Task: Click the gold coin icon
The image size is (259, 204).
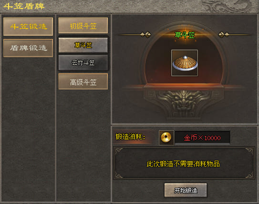Action: (x=166, y=137)
